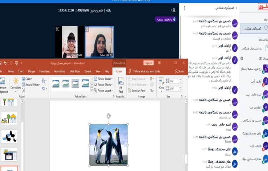Go to the Animations tab
The height and width of the screenshot is (171, 268).
pyautogui.click(x=59, y=71)
